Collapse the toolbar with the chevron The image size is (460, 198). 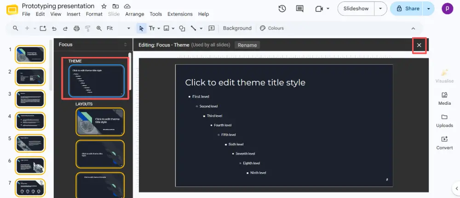point(413,28)
